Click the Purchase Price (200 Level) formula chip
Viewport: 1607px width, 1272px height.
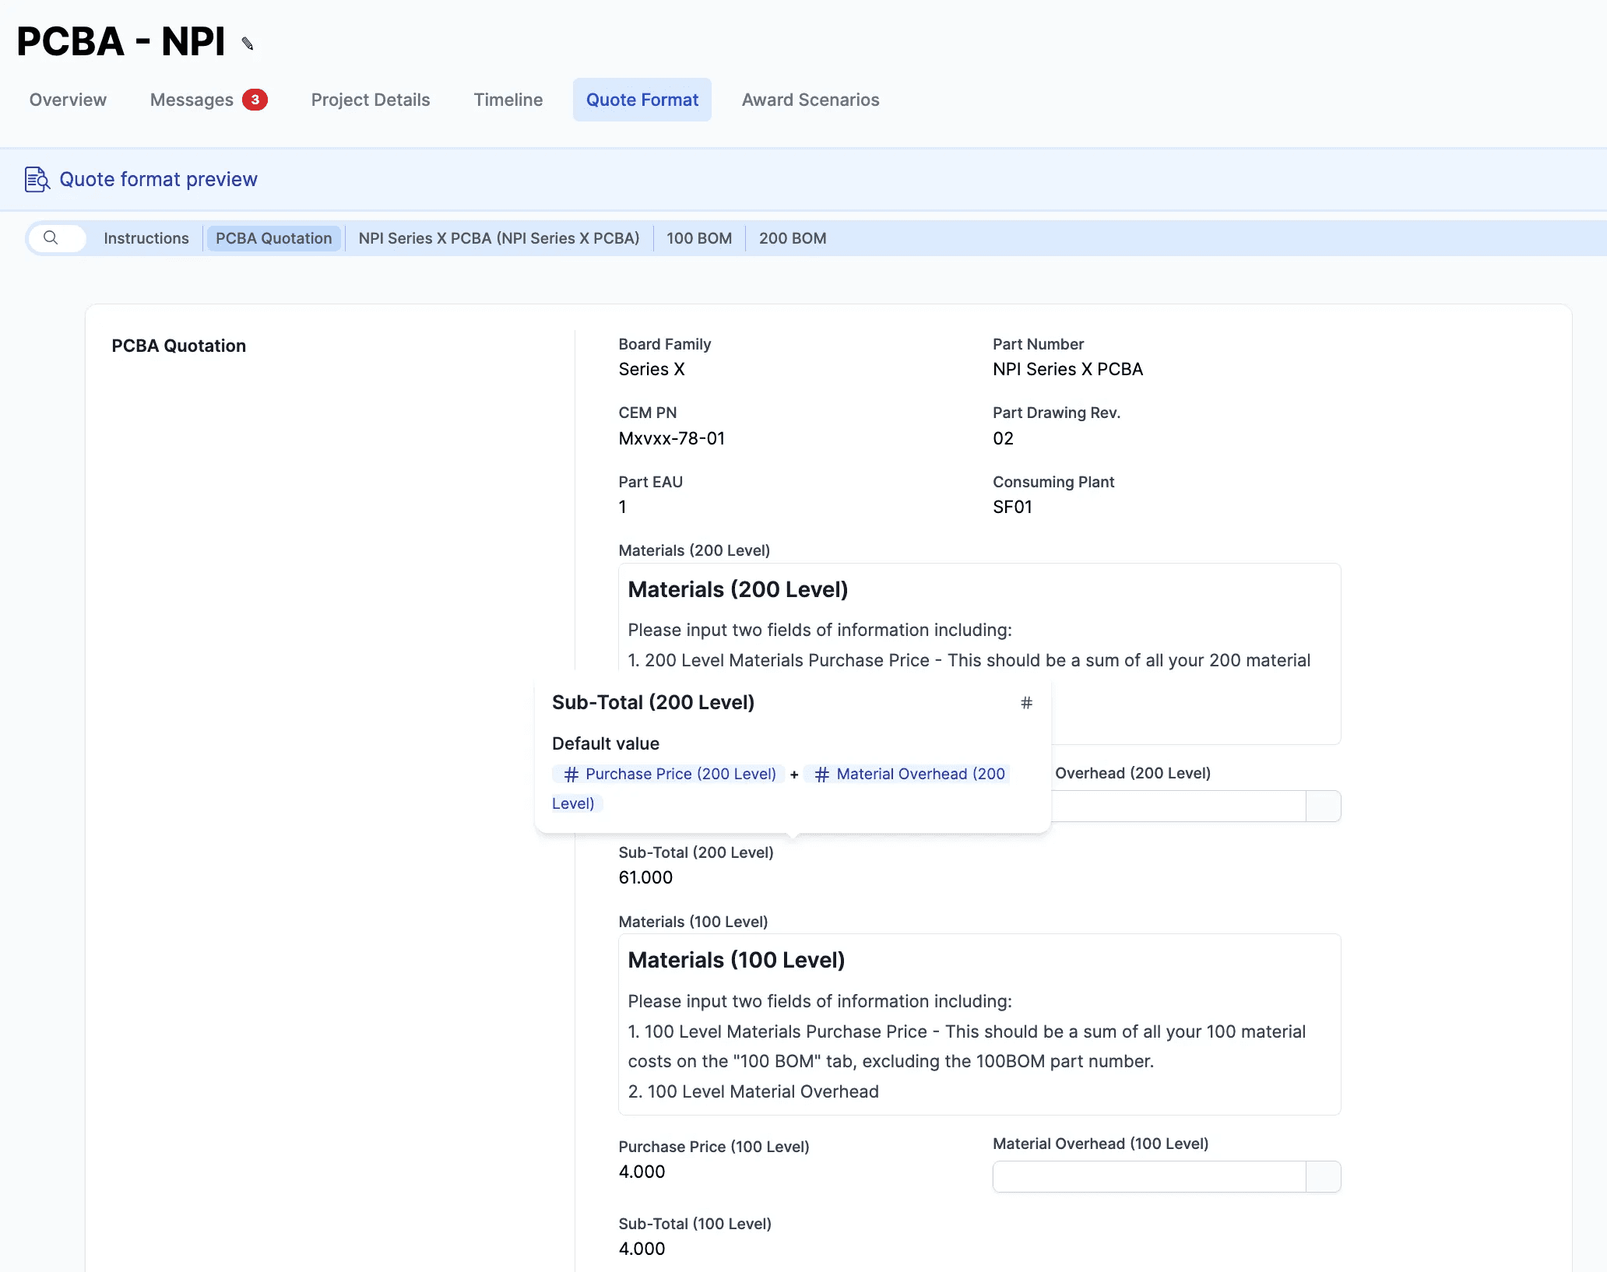pyautogui.click(x=670, y=774)
